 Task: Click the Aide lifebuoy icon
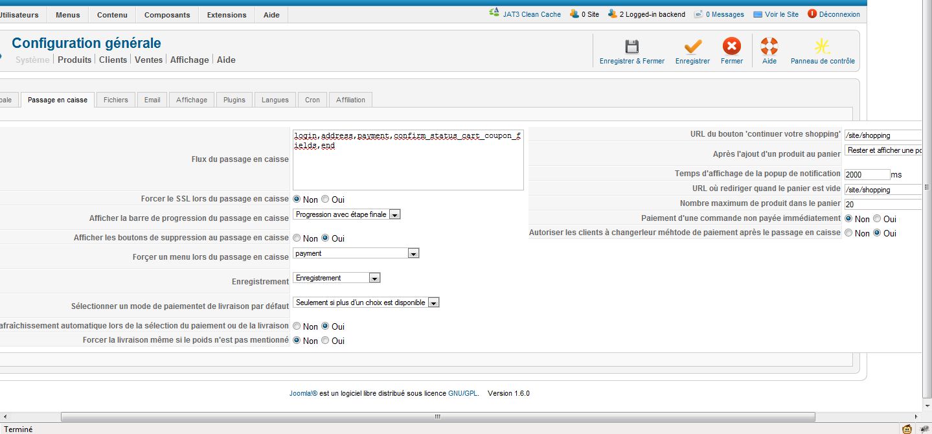pyautogui.click(x=769, y=46)
